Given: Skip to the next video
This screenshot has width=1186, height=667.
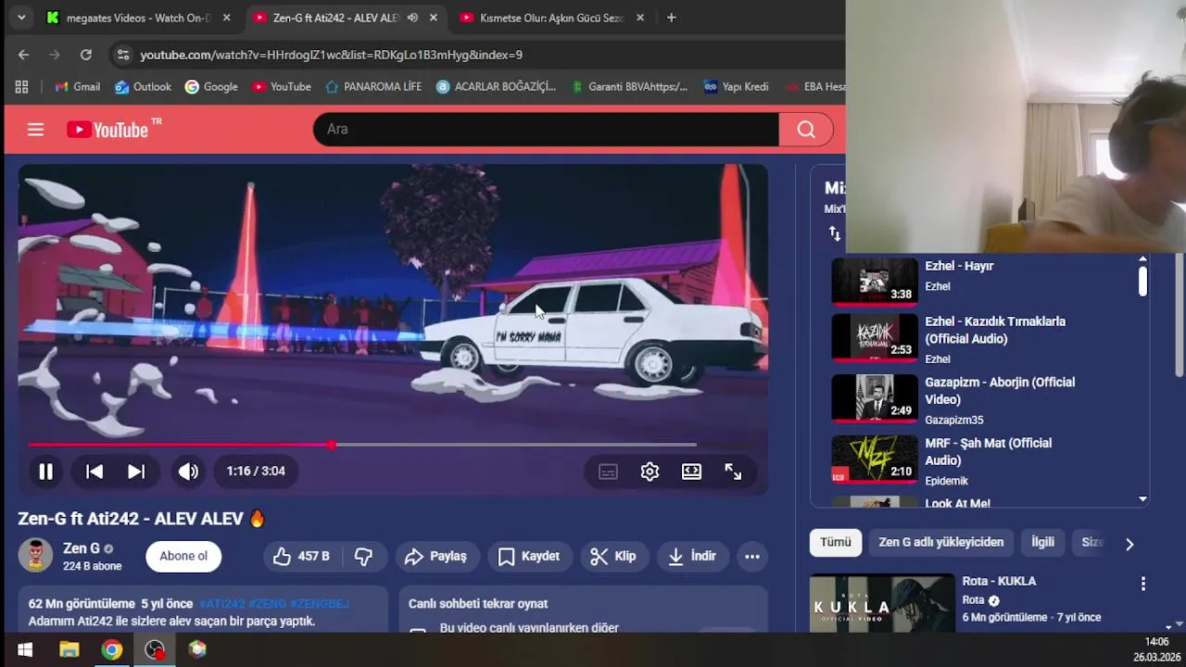Looking at the screenshot, I should tap(136, 472).
